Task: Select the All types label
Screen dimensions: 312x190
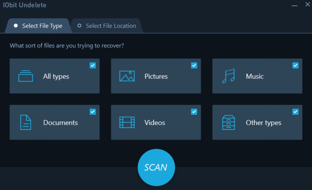Action: click(x=56, y=76)
